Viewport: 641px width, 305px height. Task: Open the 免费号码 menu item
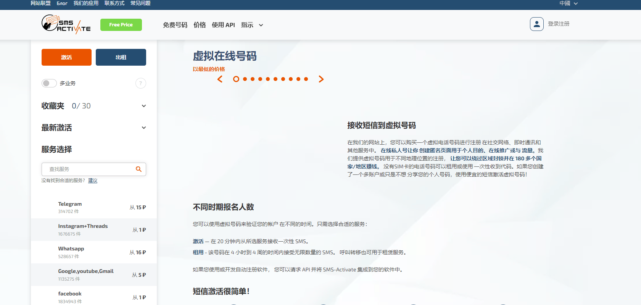(175, 25)
